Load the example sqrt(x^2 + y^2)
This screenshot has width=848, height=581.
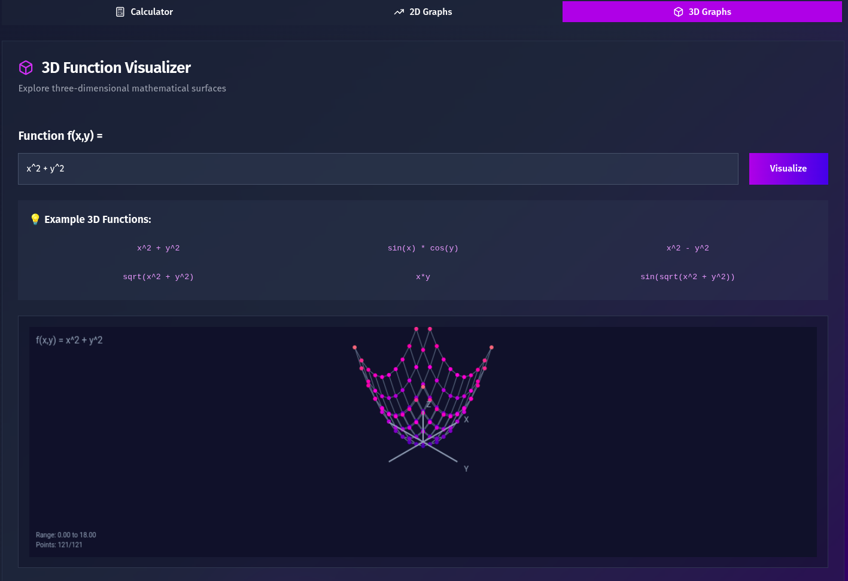pyautogui.click(x=159, y=277)
